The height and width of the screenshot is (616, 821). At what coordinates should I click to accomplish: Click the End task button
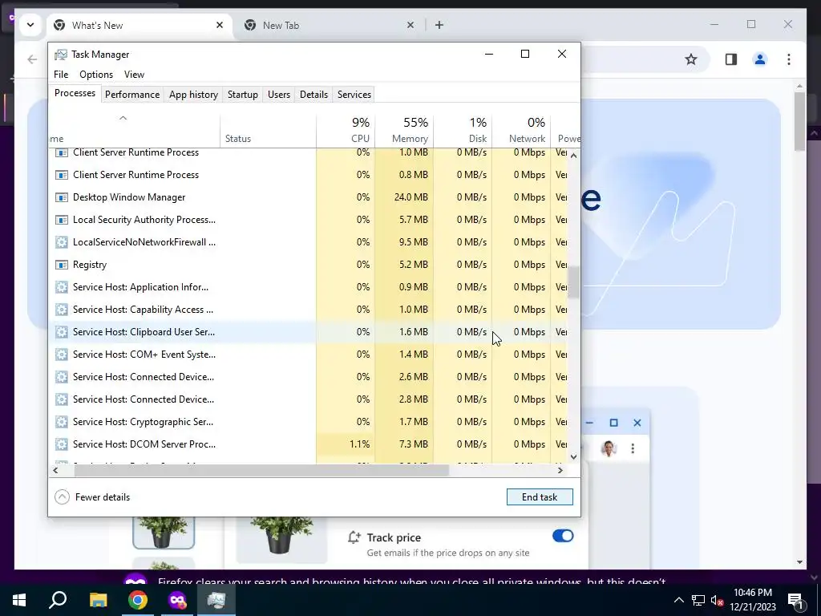tap(540, 496)
